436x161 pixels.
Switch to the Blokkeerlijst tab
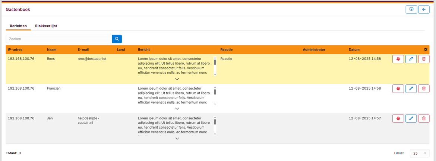46,26
